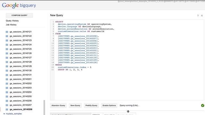Viewport: 205px width, 115px height.
Task: Click table icon beside ga_sessions_20140127
Action: 7,57
